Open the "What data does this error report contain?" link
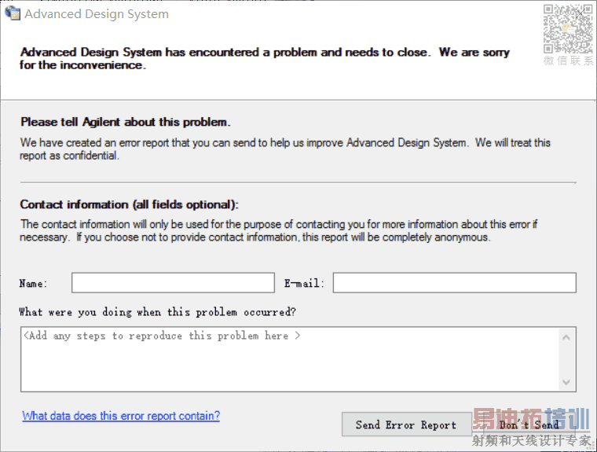Viewport: 597px width, 452px height. pos(121,416)
